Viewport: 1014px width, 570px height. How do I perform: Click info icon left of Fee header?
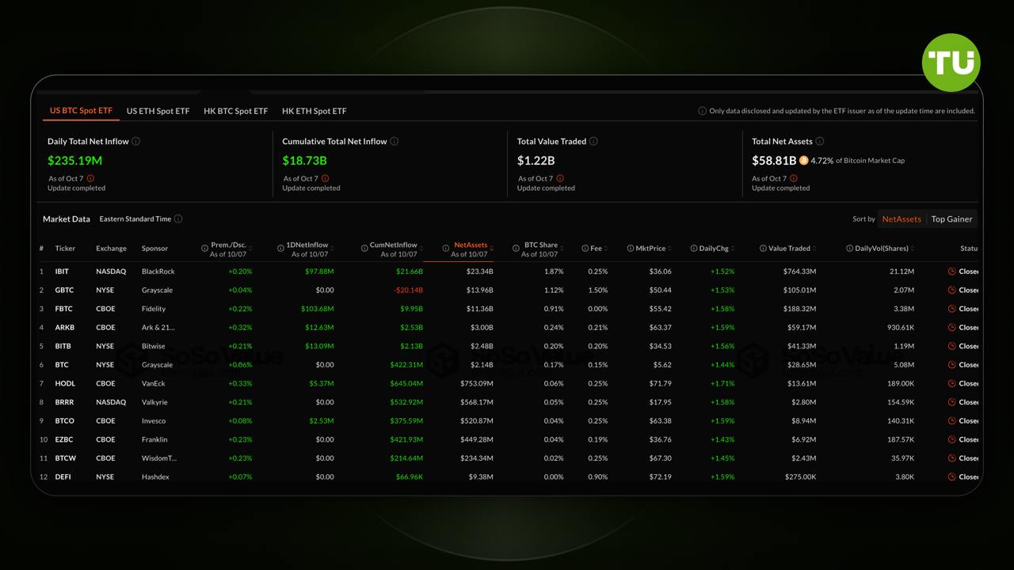[585, 249]
